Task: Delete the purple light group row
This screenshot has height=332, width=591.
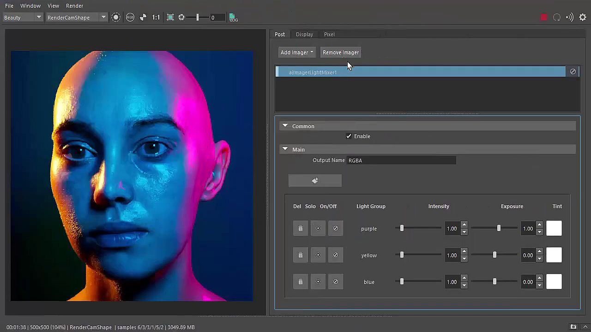Action: (x=300, y=229)
